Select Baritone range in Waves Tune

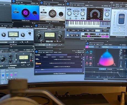click(x=73, y=30)
